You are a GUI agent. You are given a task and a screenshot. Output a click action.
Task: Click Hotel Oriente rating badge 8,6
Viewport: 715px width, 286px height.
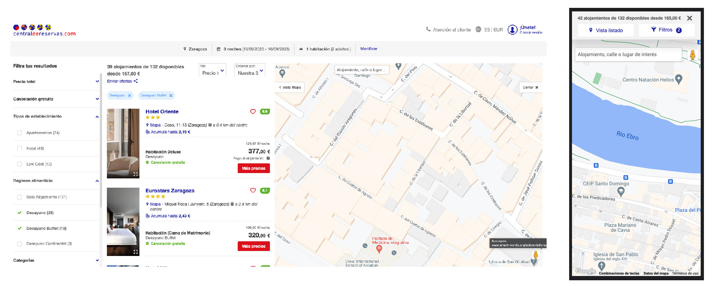click(x=265, y=112)
